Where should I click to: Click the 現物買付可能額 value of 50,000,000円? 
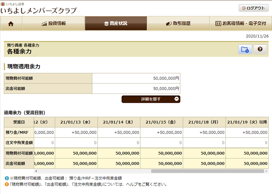point(136,78)
